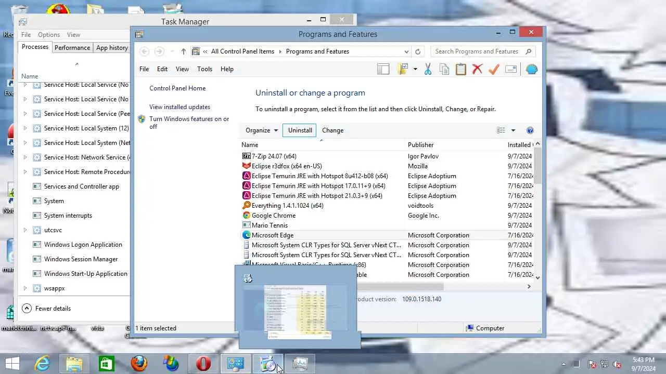The width and height of the screenshot is (666, 374).
Task: Click the Cut scissors toolbar icon
Action: [428, 69]
